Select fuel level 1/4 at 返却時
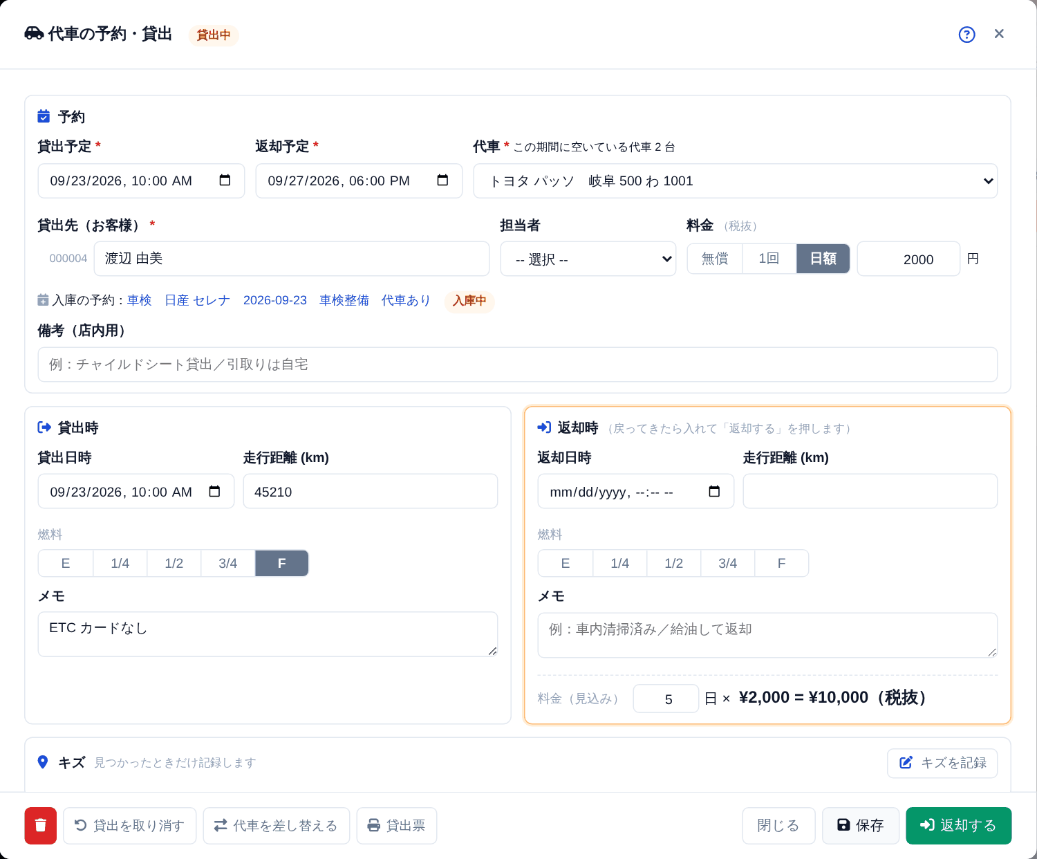The height and width of the screenshot is (859, 1037). pyautogui.click(x=619, y=564)
